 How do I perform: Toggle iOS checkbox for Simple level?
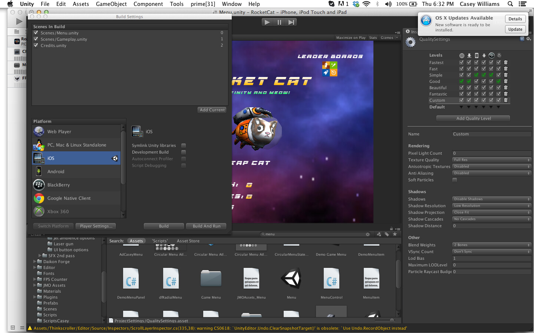click(476, 75)
